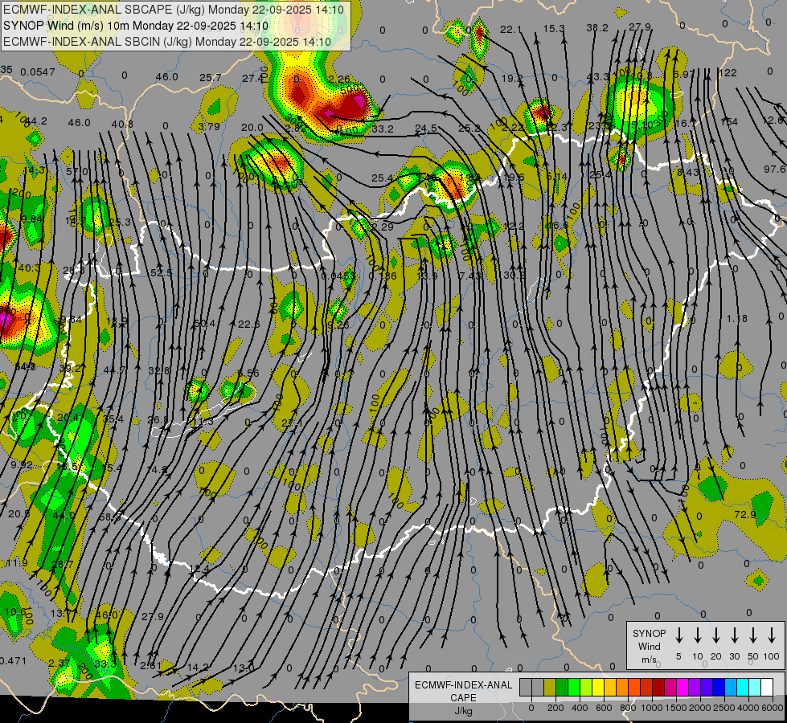This screenshot has height=723, width=787.
Task: Click the 22.6 value on the map
Action: [249, 324]
